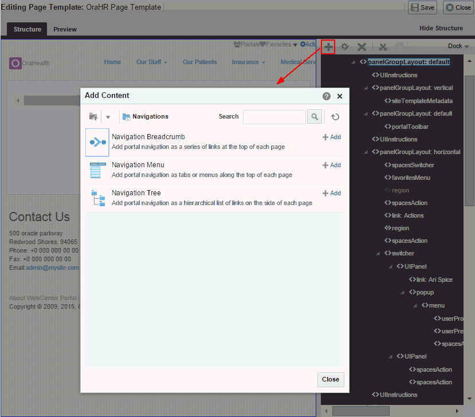This screenshot has width=475, height=417.
Task: Add the Navigation Tree component
Action: coord(331,193)
